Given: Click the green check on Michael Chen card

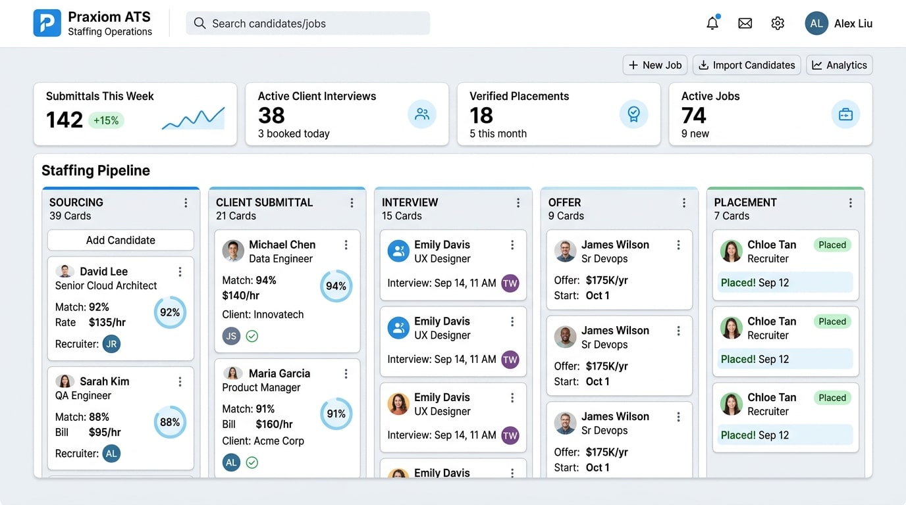Looking at the screenshot, I should 252,336.
